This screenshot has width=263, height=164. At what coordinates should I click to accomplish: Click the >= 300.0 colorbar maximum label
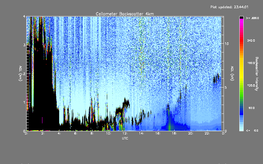pyautogui.click(x=252, y=18)
